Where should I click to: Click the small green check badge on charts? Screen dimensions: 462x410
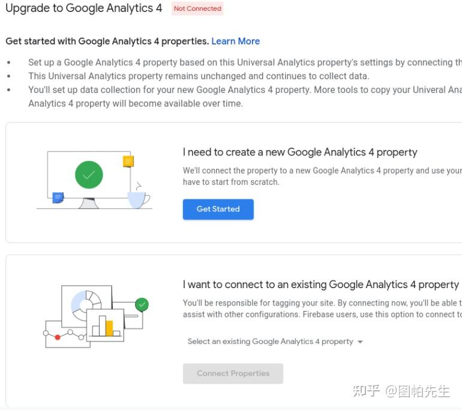pyautogui.click(x=142, y=305)
